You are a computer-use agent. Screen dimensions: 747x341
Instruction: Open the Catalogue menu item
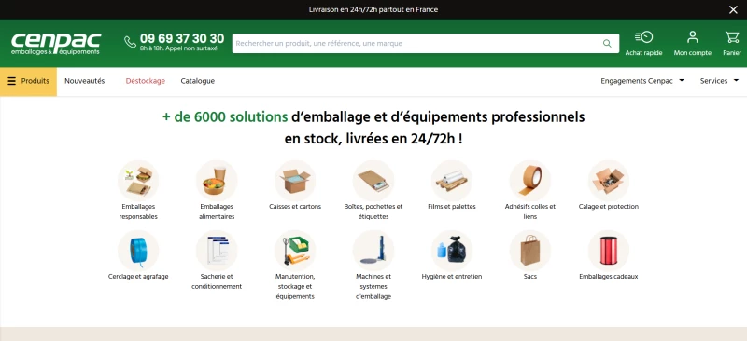[198, 81]
